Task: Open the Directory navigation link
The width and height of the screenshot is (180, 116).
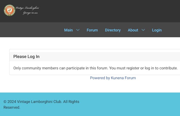Action: pos(113,30)
